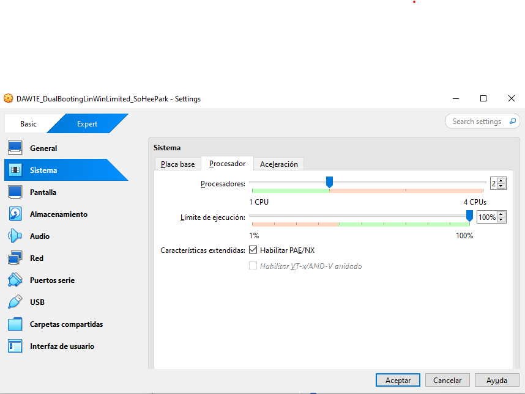Open help with the Ayuda button
The height and width of the screenshot is (394, 525).
pyautogui.click(x=497, y=380)
